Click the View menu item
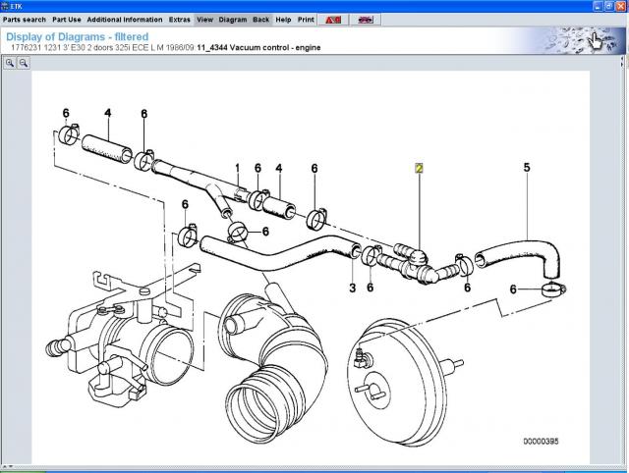 204,19
